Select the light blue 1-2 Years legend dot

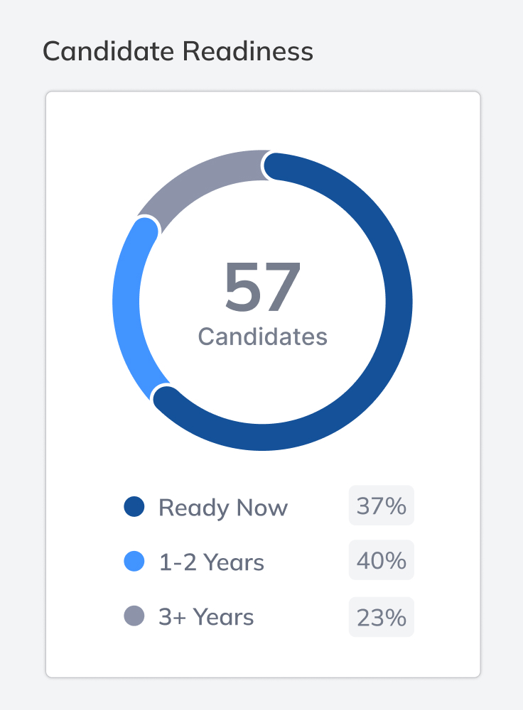[x=134, y=561]
